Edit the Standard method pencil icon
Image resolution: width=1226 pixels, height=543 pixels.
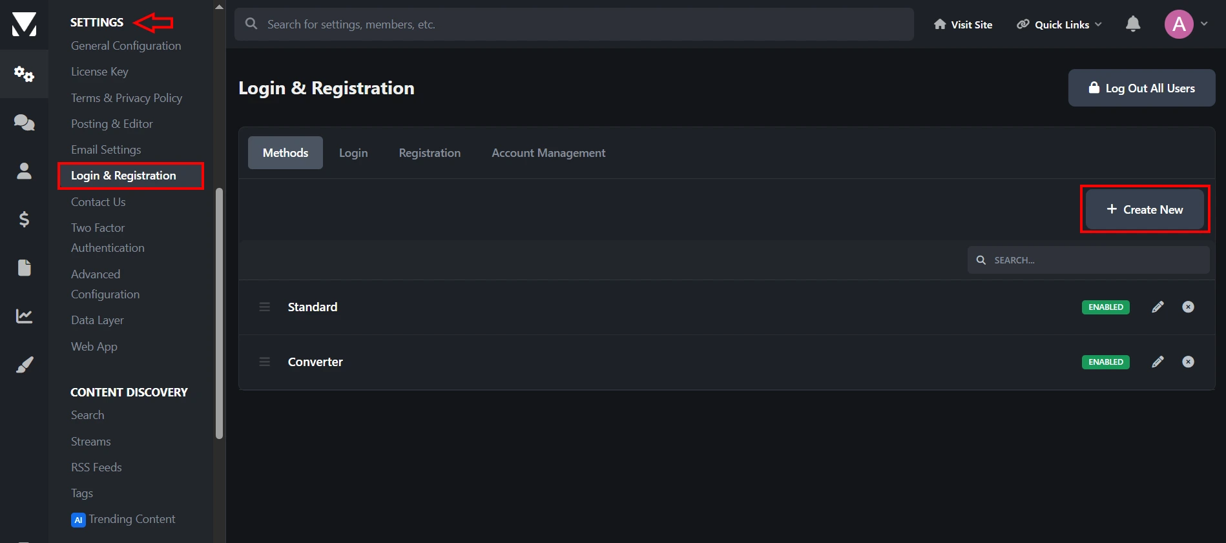pos(1158,307)
